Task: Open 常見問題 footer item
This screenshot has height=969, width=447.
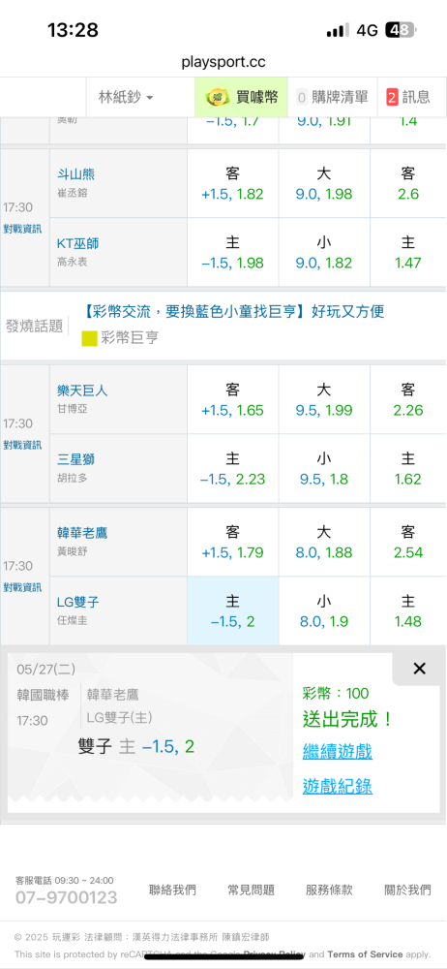Action: click(251, 890)
